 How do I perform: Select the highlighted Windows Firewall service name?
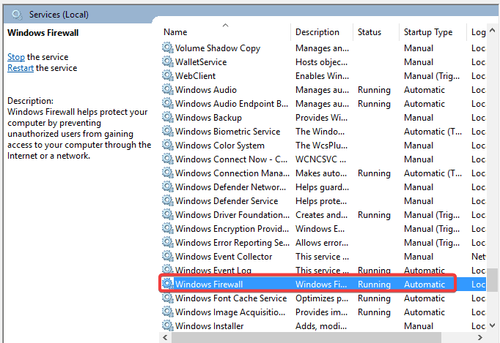point(209,284)
